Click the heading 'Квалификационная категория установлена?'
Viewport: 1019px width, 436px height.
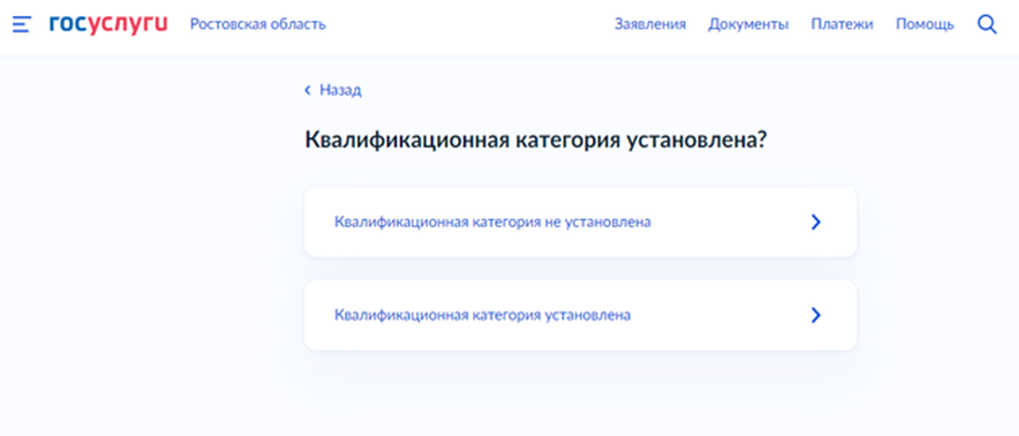(534, 140)
